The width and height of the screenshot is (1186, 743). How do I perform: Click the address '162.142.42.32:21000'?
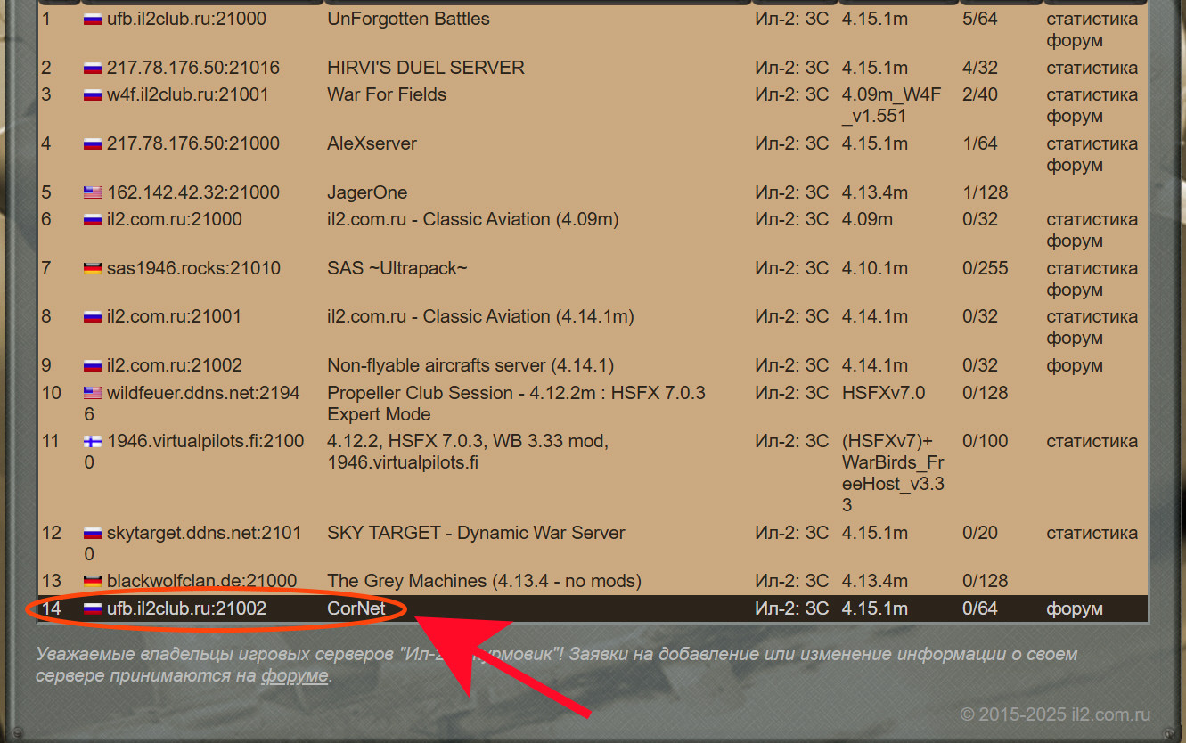(x=193, y=192)
